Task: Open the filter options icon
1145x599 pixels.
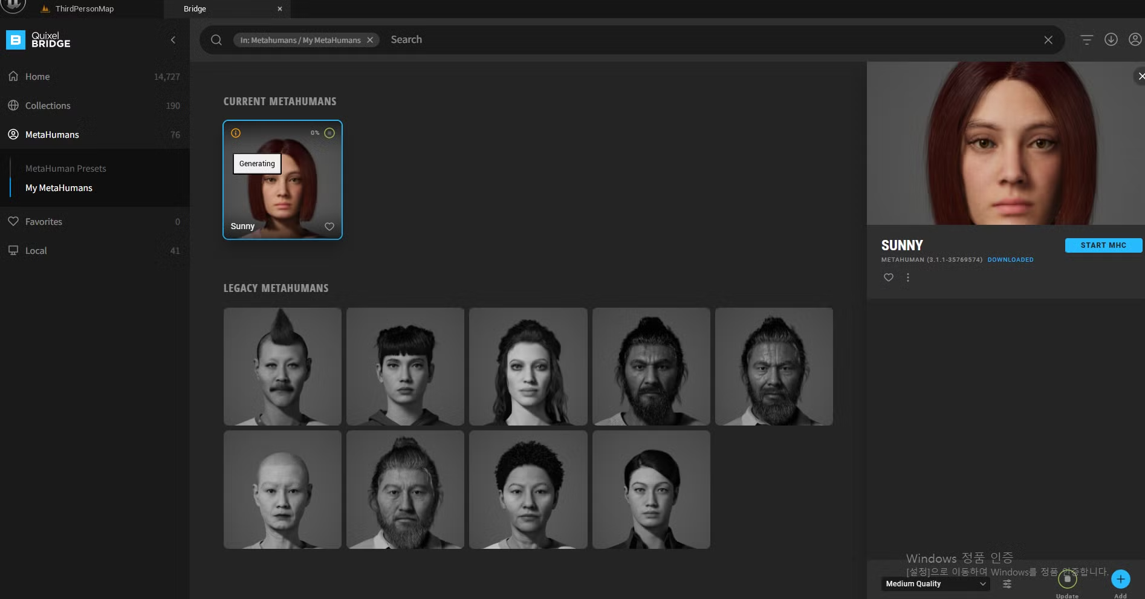Action: pos(1086,40)
